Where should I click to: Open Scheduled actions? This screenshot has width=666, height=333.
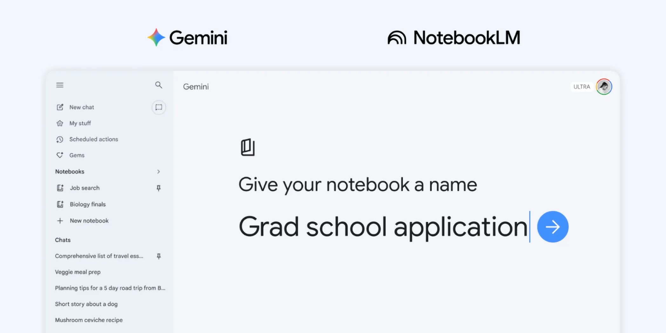(94, 139)
